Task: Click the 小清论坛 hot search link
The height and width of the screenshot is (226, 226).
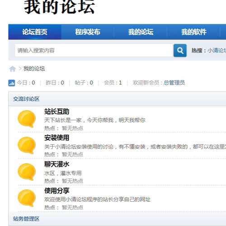Action: pos(217,51)
